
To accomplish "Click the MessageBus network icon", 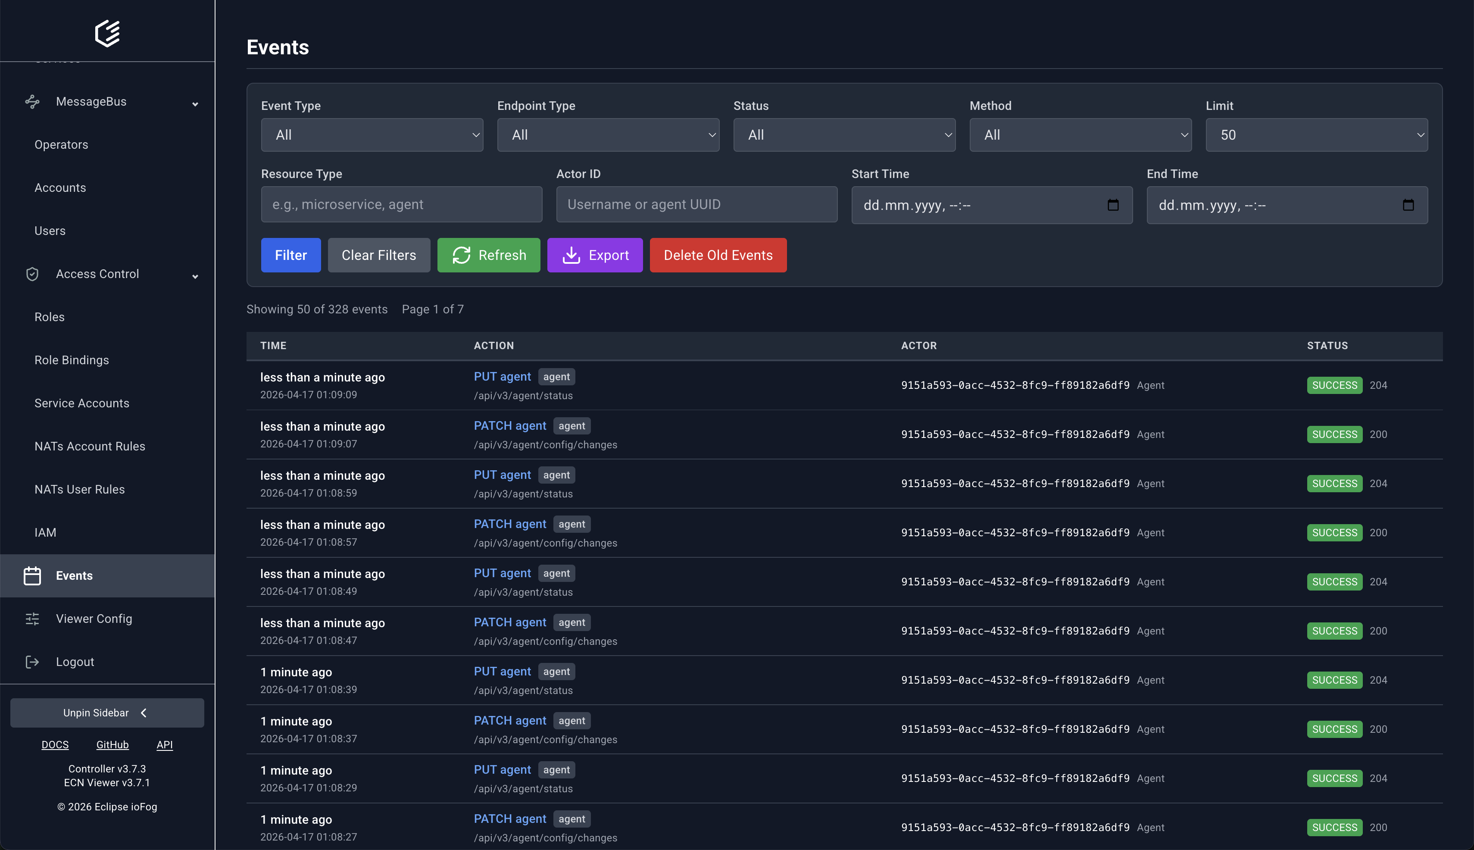I will tap(32, 101).
